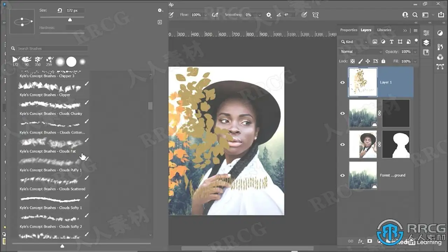Show more panel tabs chevron
Image resolution: width=448 pixels, height=252 pixels.
pyautogui.click(x=405, y=30)
